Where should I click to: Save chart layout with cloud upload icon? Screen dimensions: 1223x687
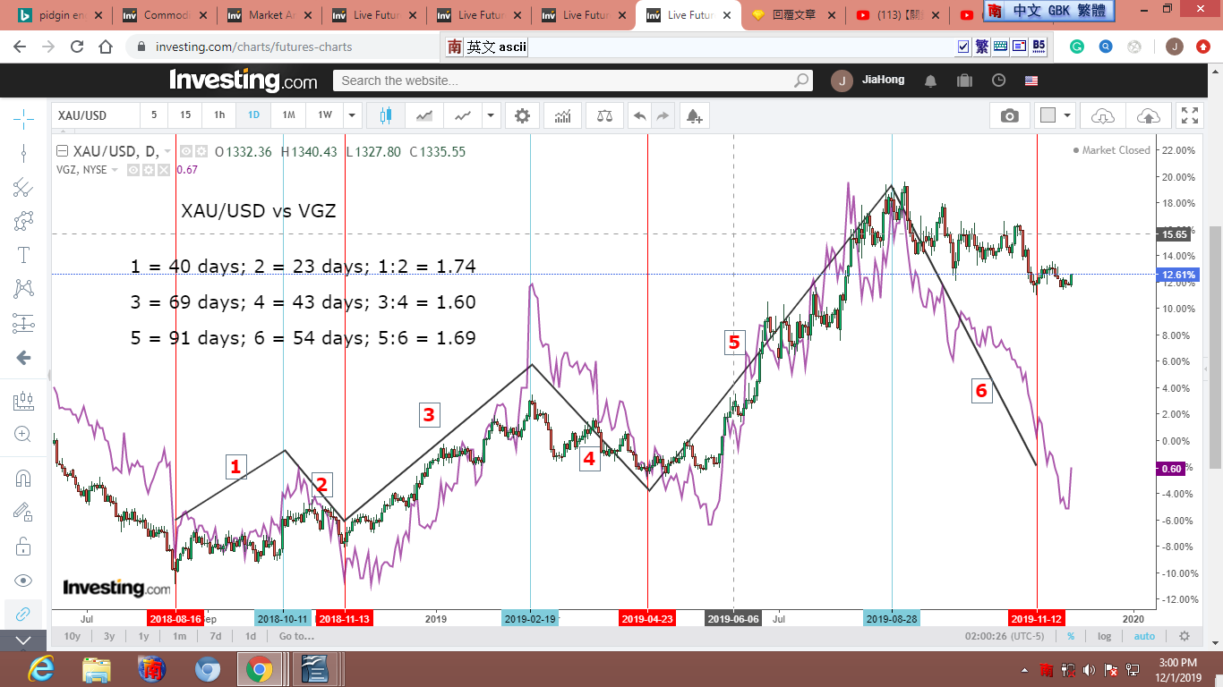pos(1147,115)
